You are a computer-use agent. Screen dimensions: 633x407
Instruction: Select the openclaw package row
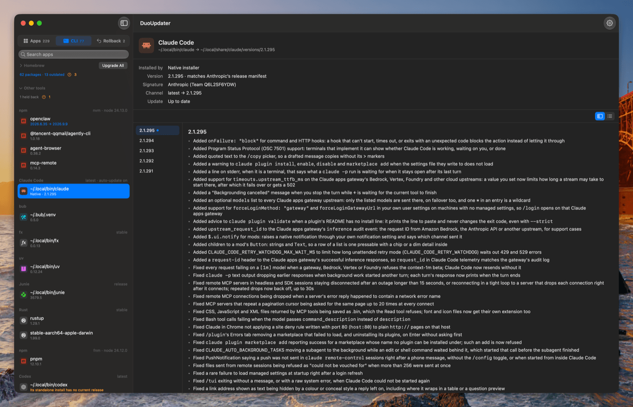74,121
